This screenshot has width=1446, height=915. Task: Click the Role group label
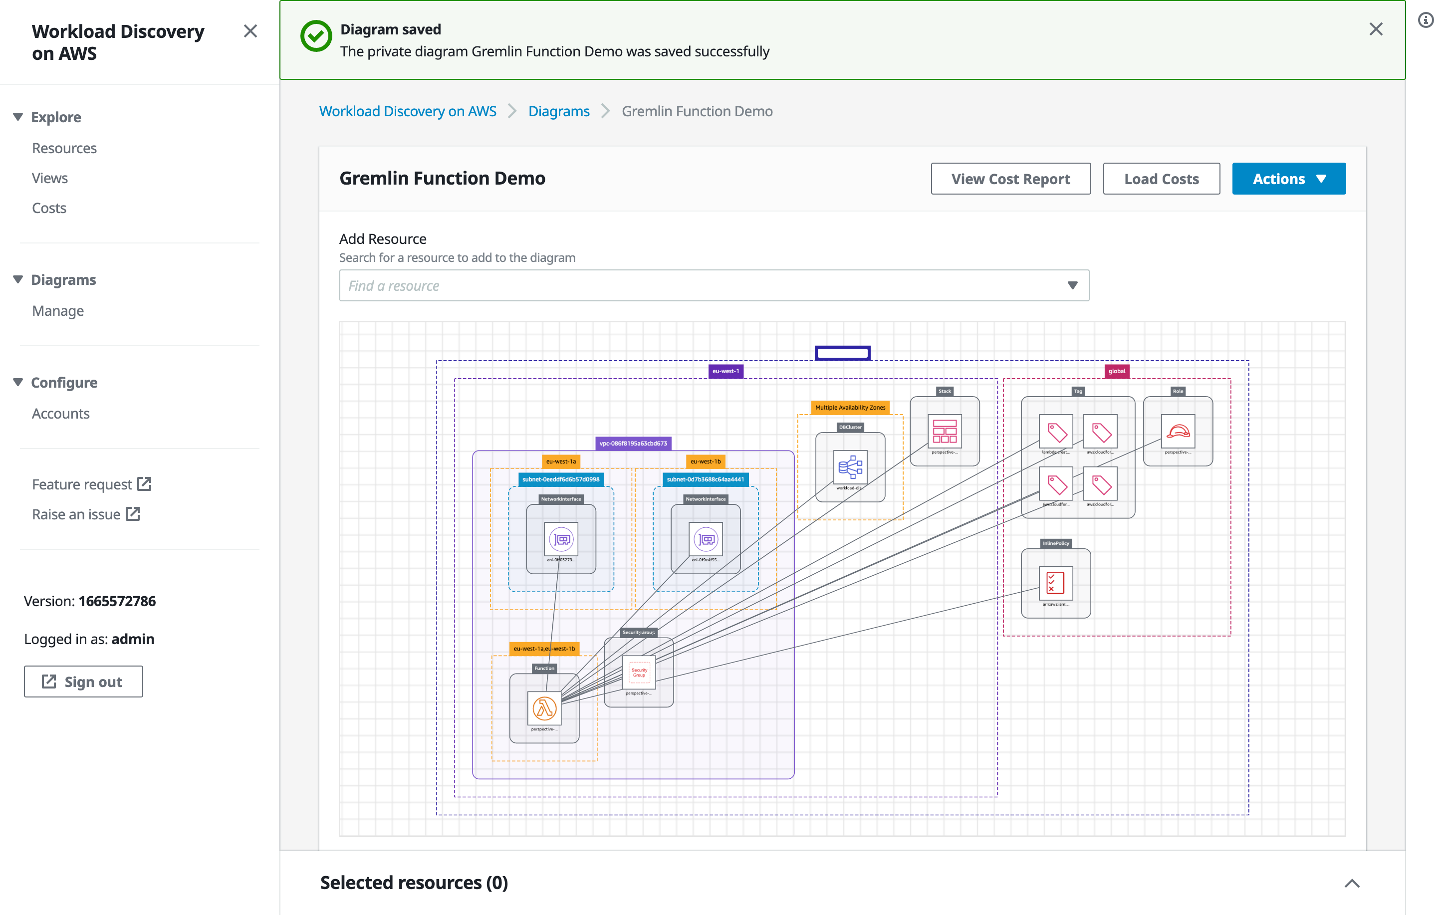pyautogui.click(x=1178, y=391)
